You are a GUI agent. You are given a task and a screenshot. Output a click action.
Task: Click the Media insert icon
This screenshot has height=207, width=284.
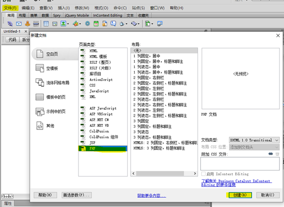(75, 24)
